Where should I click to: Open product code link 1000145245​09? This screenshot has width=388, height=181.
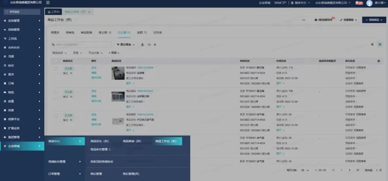(145, 68)
